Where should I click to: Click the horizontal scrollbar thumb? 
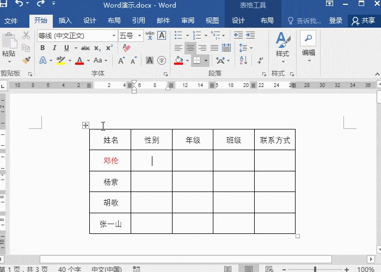[x=186, y=259]
